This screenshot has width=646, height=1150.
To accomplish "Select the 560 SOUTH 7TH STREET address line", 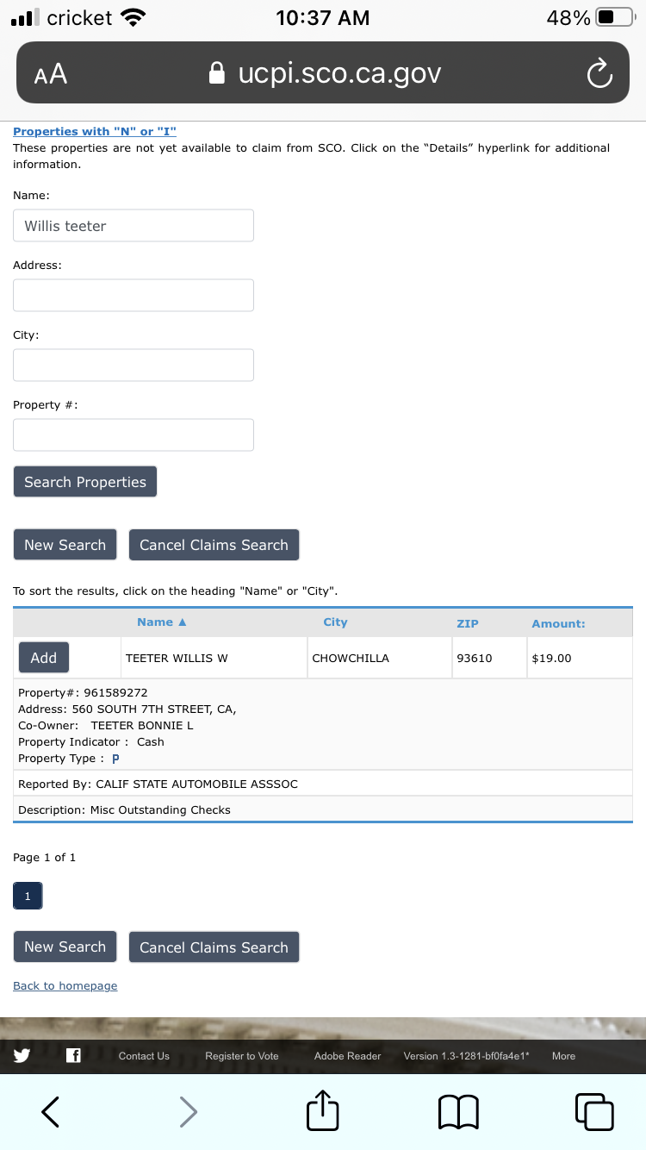I will click(x=127, y=709).
